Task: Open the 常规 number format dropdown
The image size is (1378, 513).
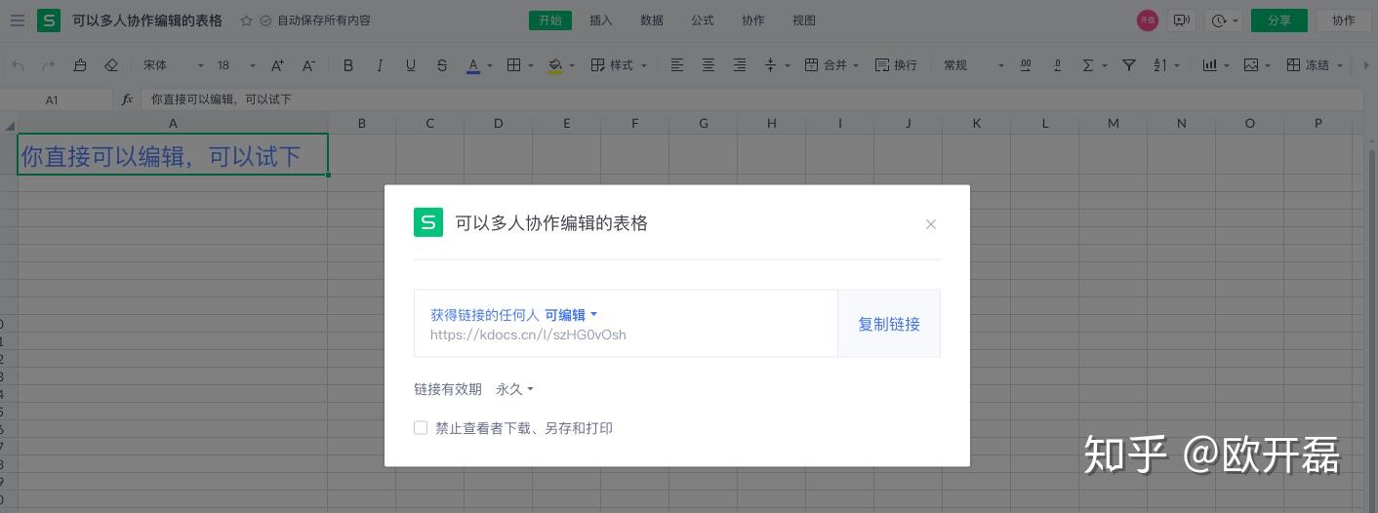Action: (973, 65)
